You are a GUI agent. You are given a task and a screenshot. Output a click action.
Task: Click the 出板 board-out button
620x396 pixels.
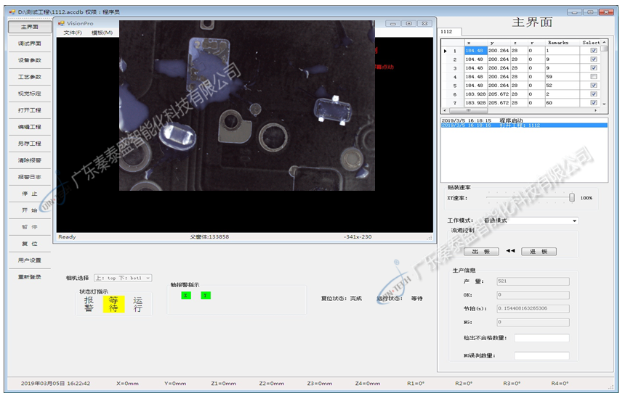tap(480, 252)
